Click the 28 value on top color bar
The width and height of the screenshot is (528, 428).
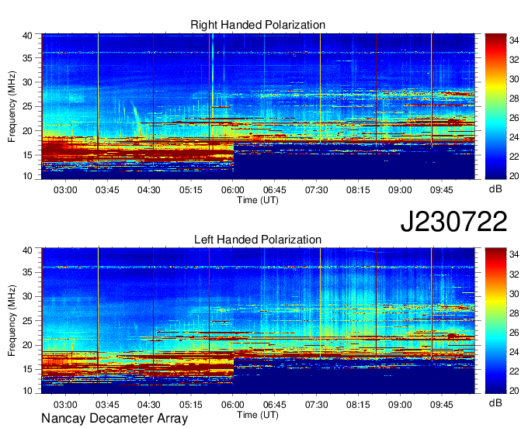click(x=514, y=98)
